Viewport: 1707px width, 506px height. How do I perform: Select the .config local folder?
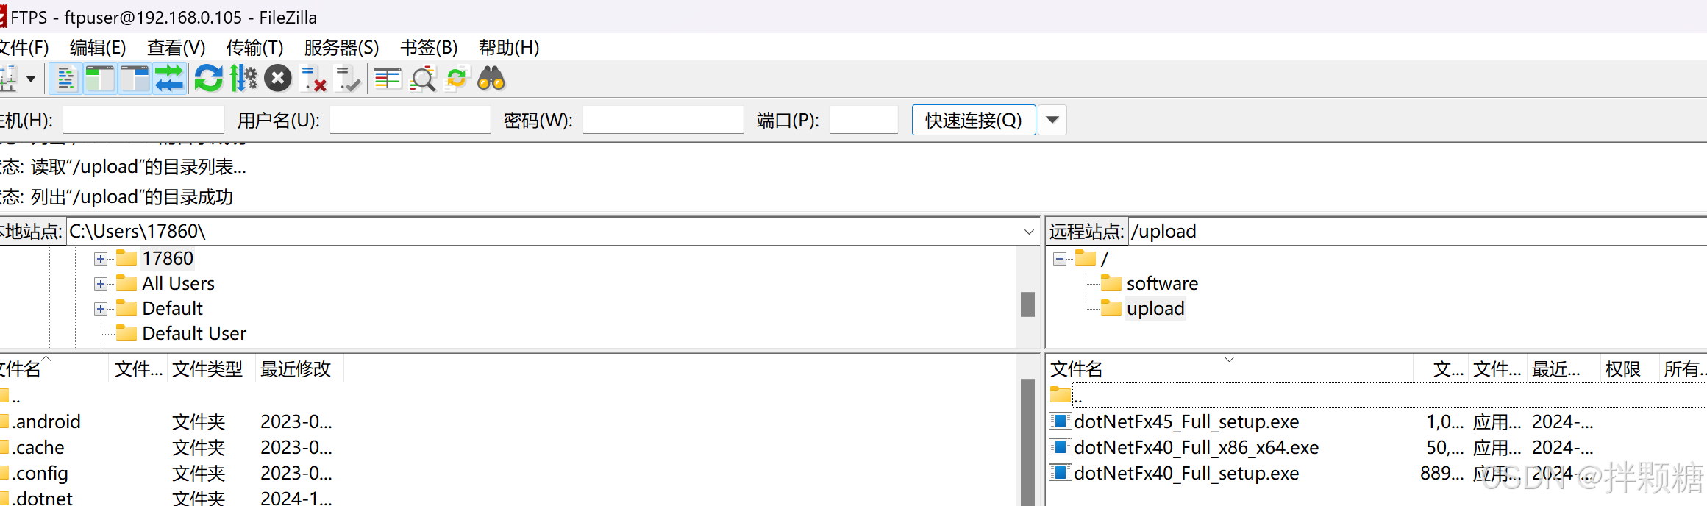click(40, 474)
